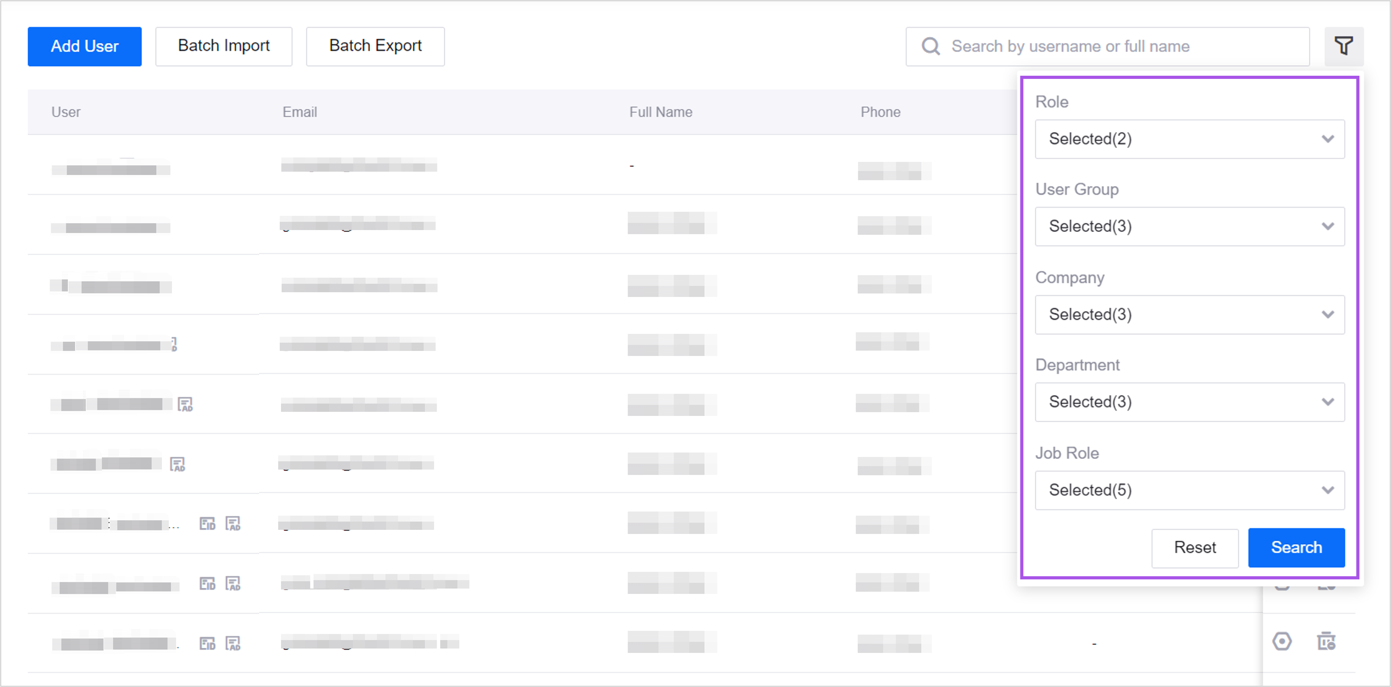Open the Job Role dropdown

click(x=1190, y=490)
